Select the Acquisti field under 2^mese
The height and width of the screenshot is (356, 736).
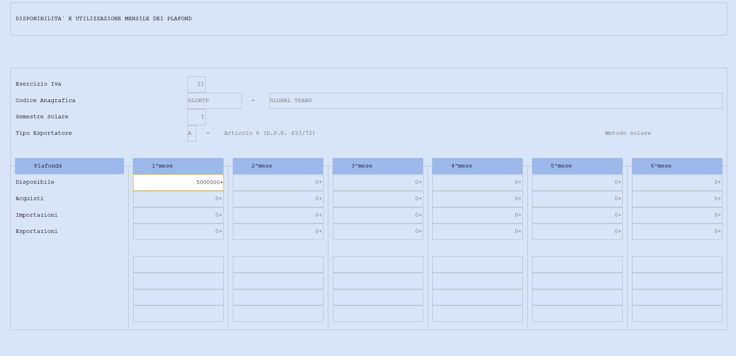point(278,199)
